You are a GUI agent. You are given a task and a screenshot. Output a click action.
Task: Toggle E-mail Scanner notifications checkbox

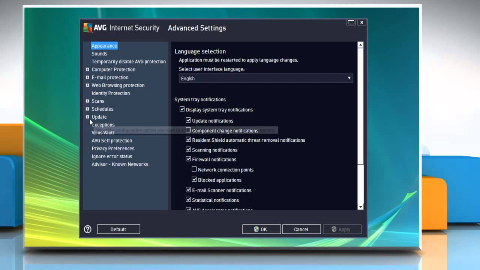(188, 190)
